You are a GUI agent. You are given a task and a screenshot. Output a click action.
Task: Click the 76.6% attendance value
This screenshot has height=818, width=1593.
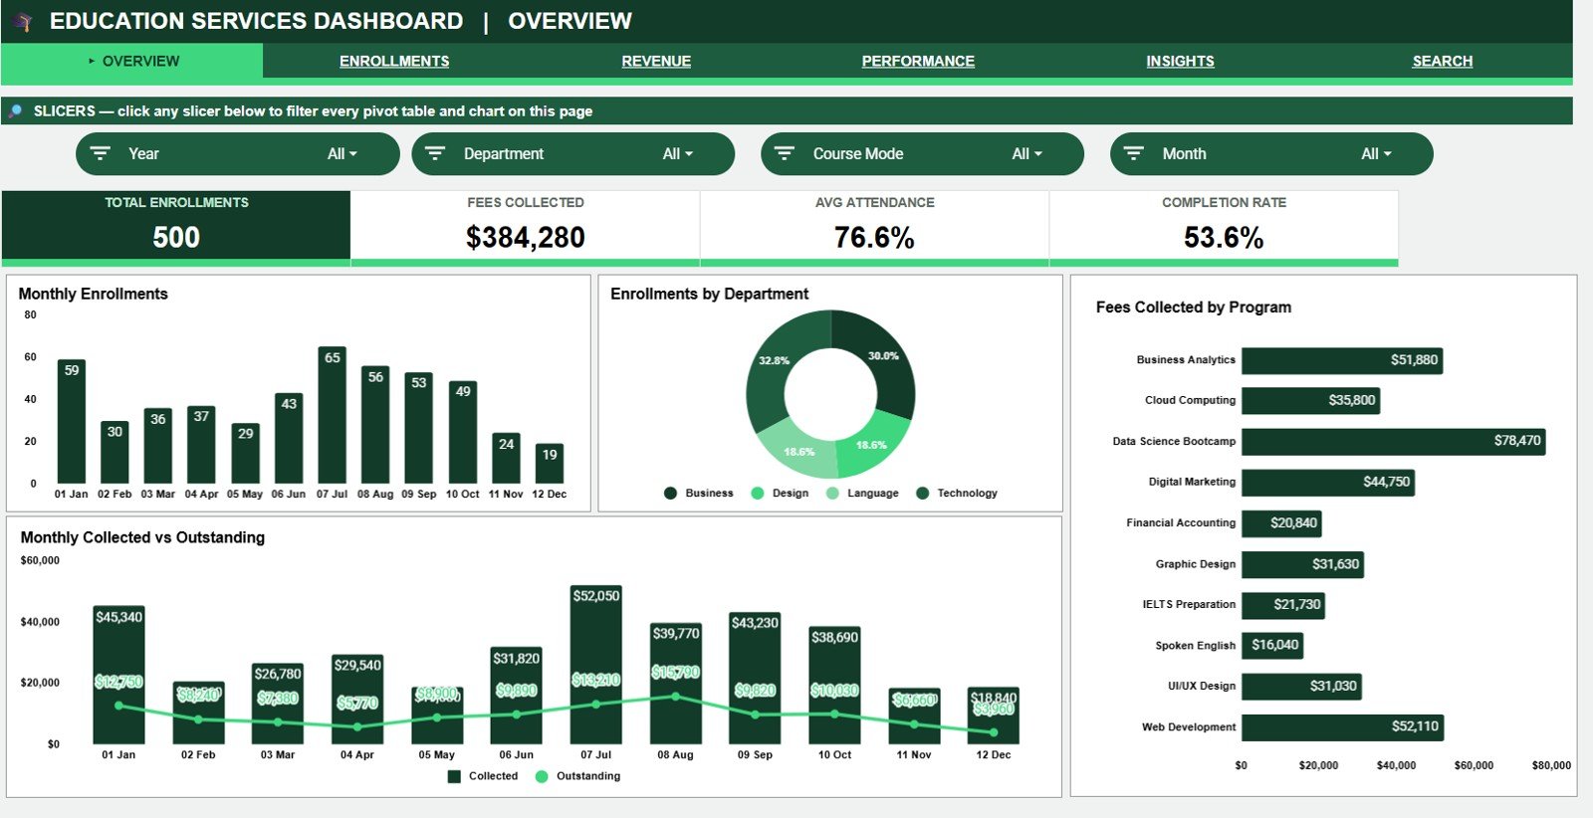point(874,237)
